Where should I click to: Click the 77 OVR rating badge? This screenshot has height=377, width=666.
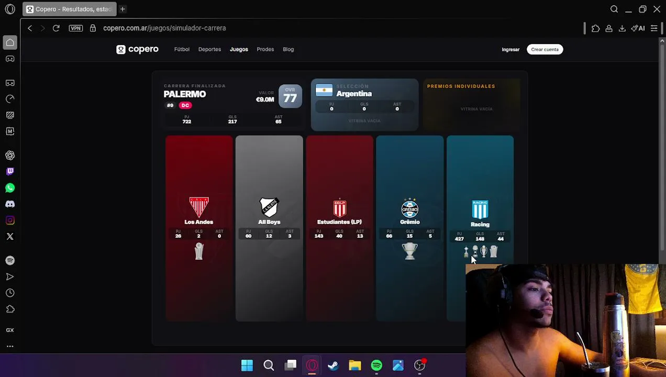290,96
